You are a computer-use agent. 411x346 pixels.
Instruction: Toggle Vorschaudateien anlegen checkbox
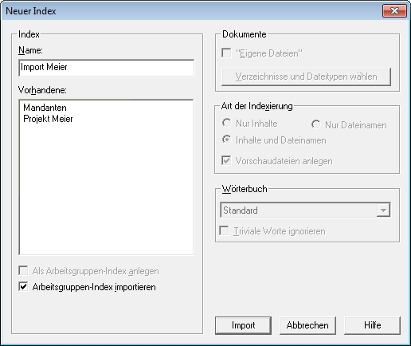pos(226,160)
